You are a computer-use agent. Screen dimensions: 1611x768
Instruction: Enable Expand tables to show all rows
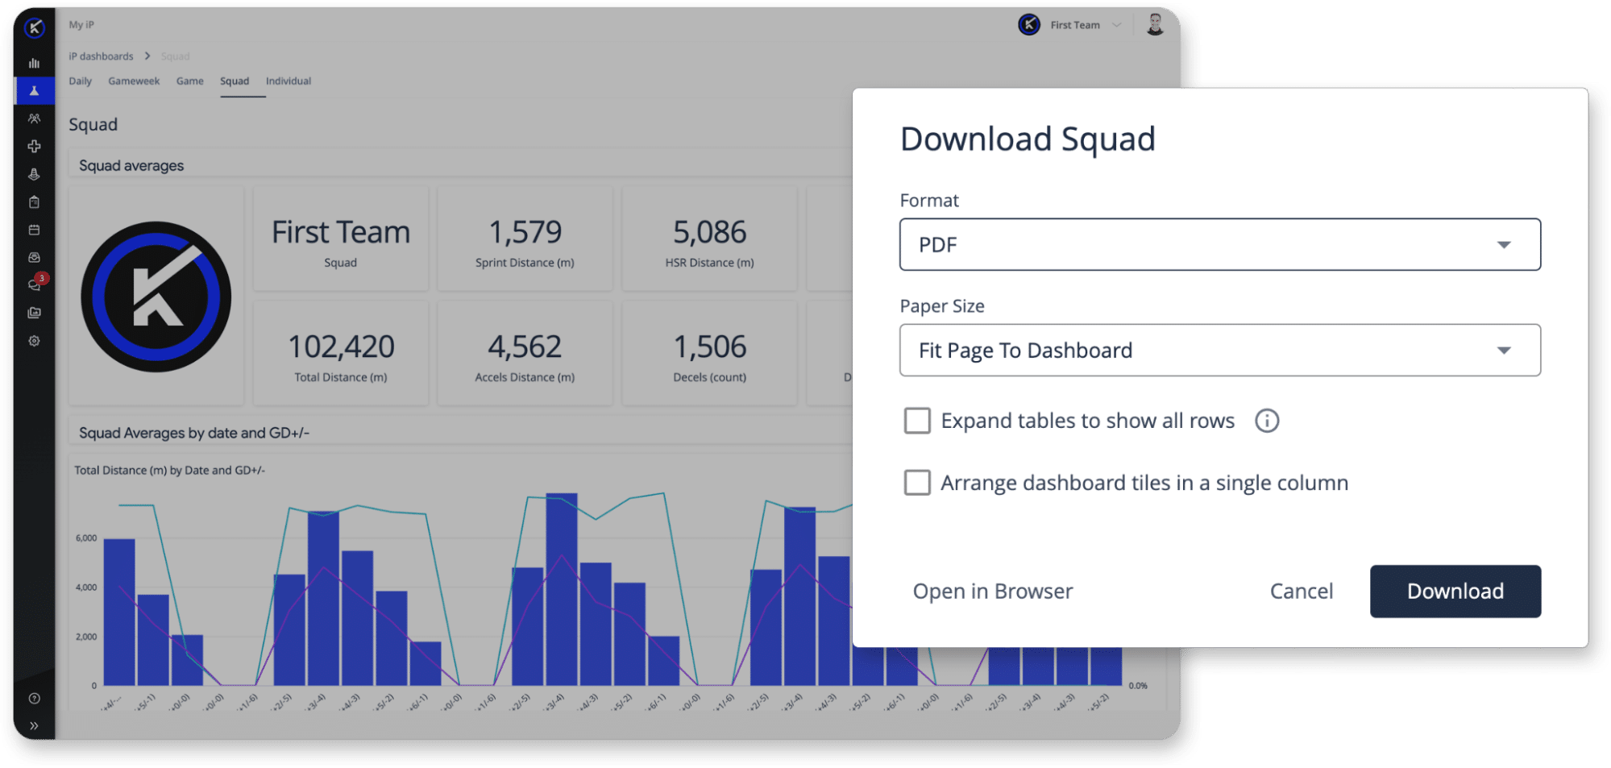coord(917,421)
